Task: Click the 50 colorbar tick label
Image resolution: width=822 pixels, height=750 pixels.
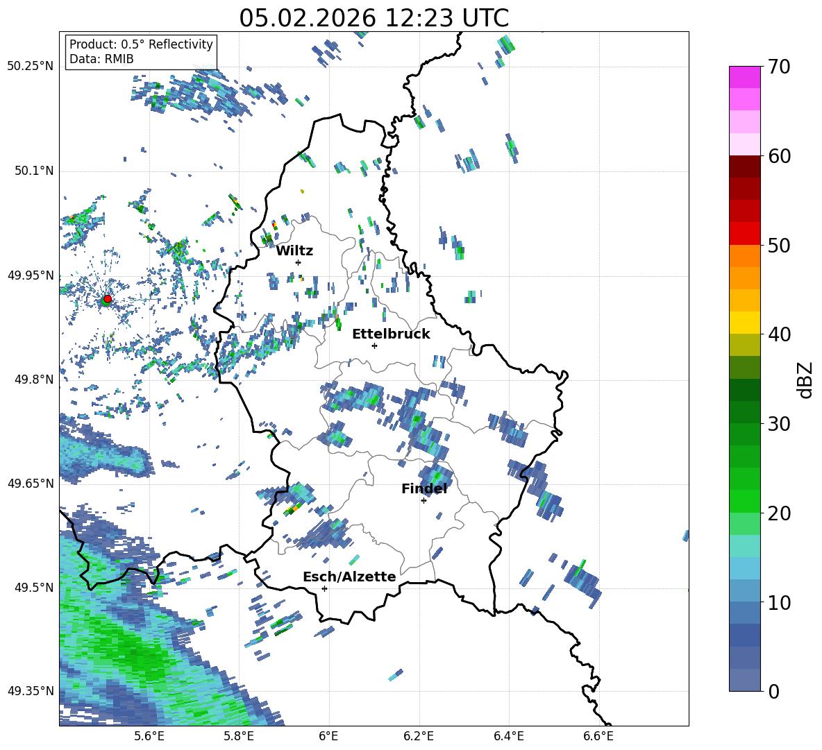Action: pos(779,245)
